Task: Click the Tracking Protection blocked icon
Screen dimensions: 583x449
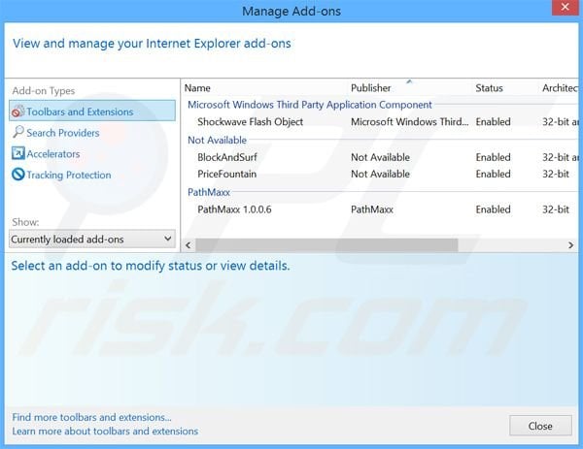Action: (17, 175)
